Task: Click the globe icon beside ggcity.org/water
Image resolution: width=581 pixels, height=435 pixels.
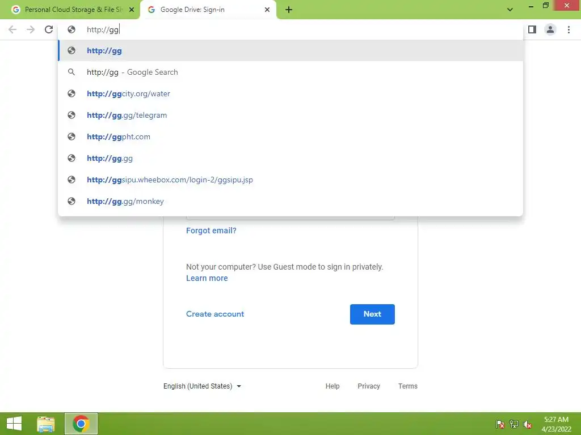Action: point(71,93)
